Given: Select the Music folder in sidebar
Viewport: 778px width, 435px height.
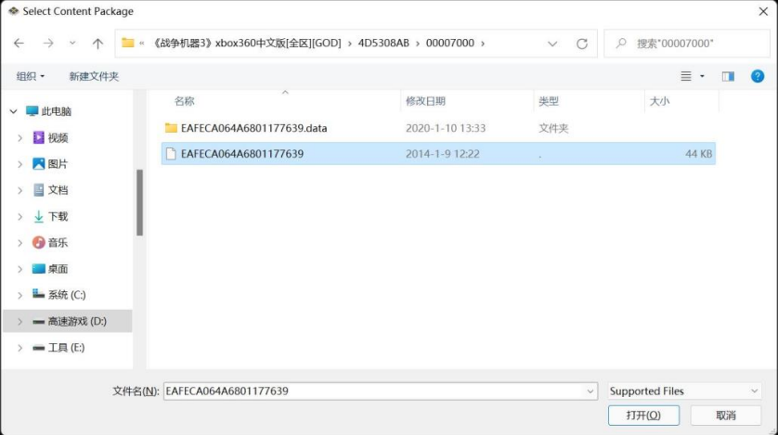Looking at the screenshot, I should 58,242.
